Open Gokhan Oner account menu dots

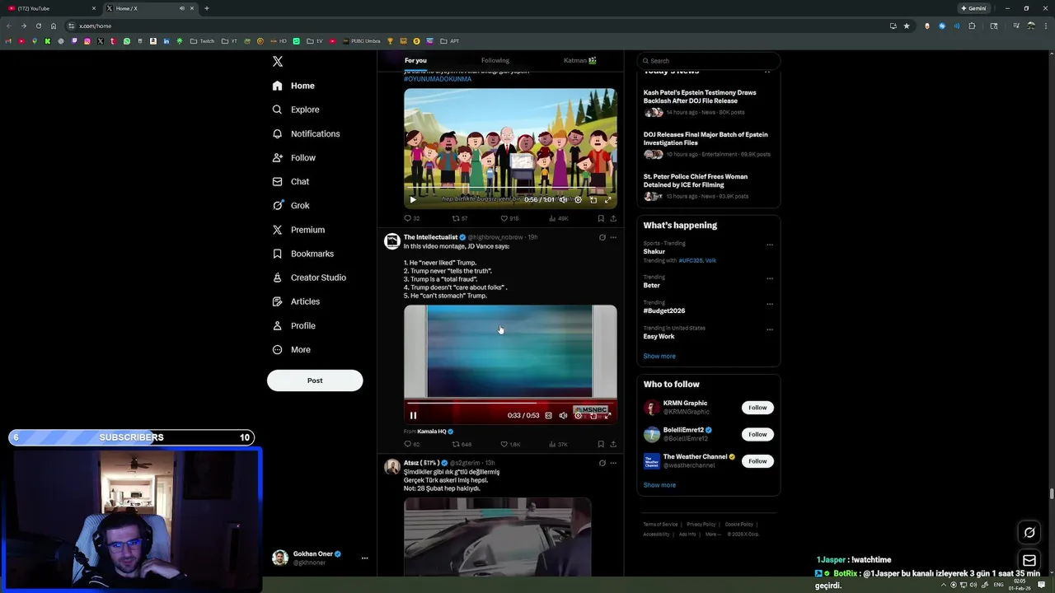click(x=364, y=558)
